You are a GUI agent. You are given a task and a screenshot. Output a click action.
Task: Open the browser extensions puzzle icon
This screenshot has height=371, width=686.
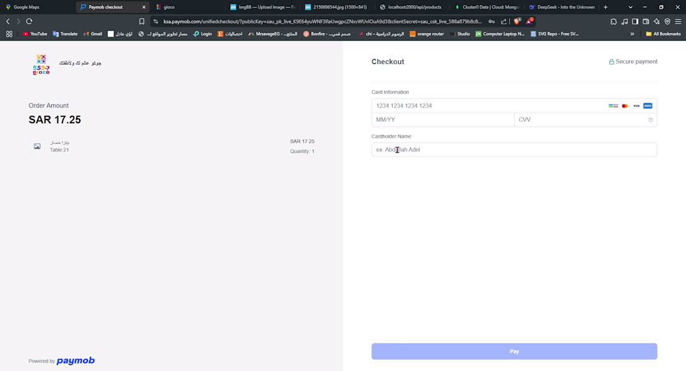tap(614, 21)
